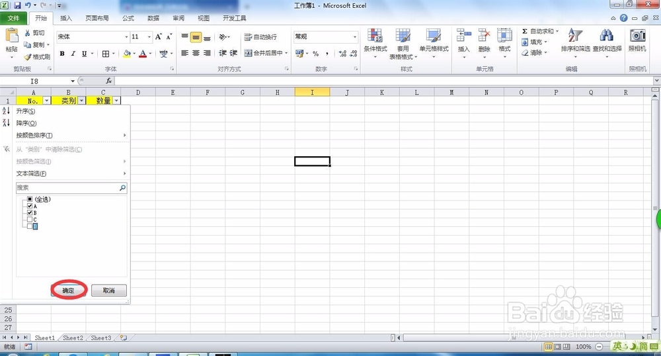The image size is (661, 356).
Task: Click the insert function fx icon
Action: 109,81
